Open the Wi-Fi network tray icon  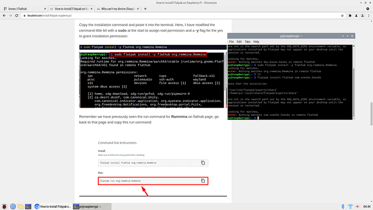[350, 206]
